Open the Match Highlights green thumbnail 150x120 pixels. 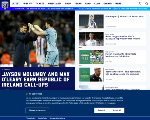pos(91,57)
